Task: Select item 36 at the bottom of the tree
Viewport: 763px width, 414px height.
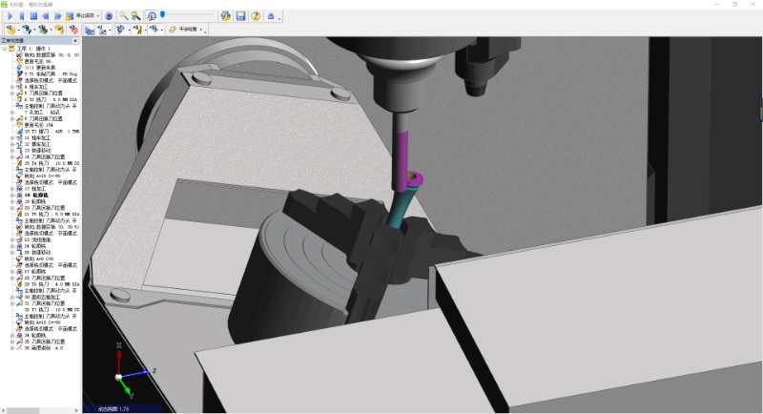Action: 43,348
